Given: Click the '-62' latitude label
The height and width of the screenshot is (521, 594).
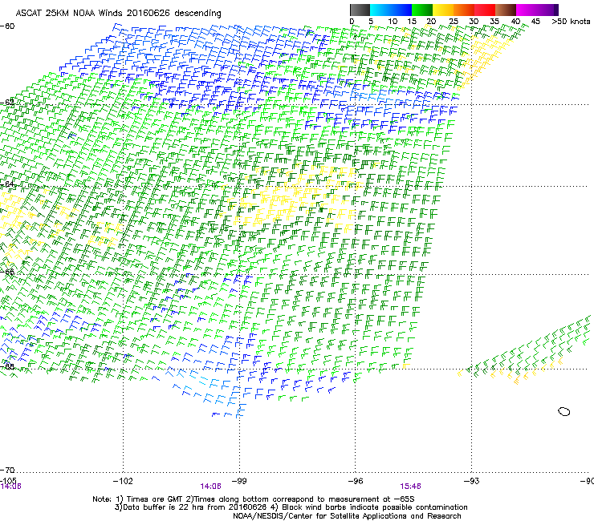Looking at the screenshot, I should pyautogui.click(x=7, y=102).
